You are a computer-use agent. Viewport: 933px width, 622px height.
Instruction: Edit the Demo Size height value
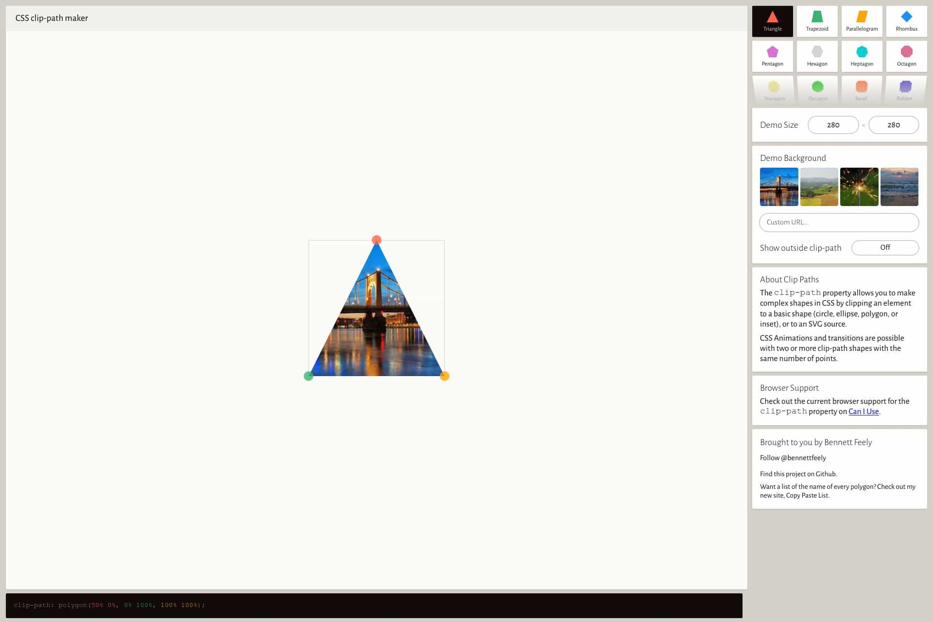(x=894, y=125)
